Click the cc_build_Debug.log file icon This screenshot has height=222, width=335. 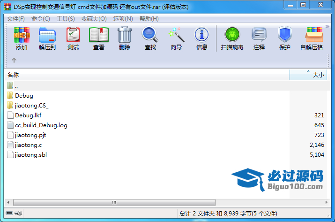[x=10, y=125]
